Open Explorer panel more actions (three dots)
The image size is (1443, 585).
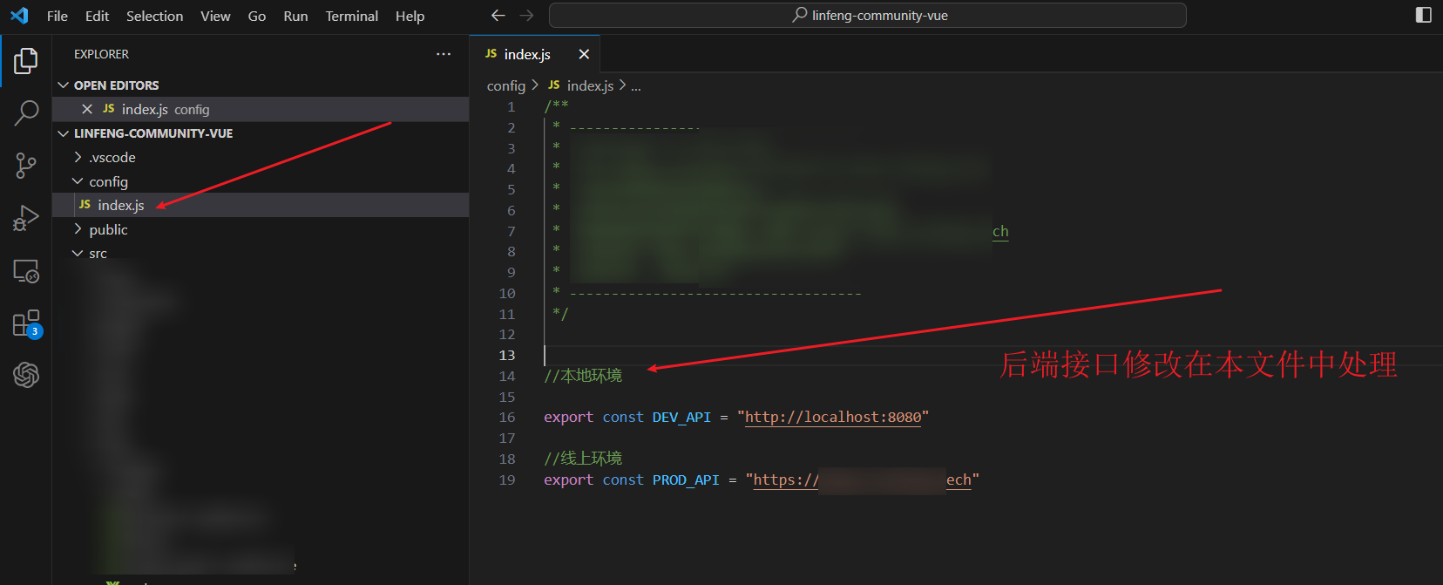click(444, 54)
